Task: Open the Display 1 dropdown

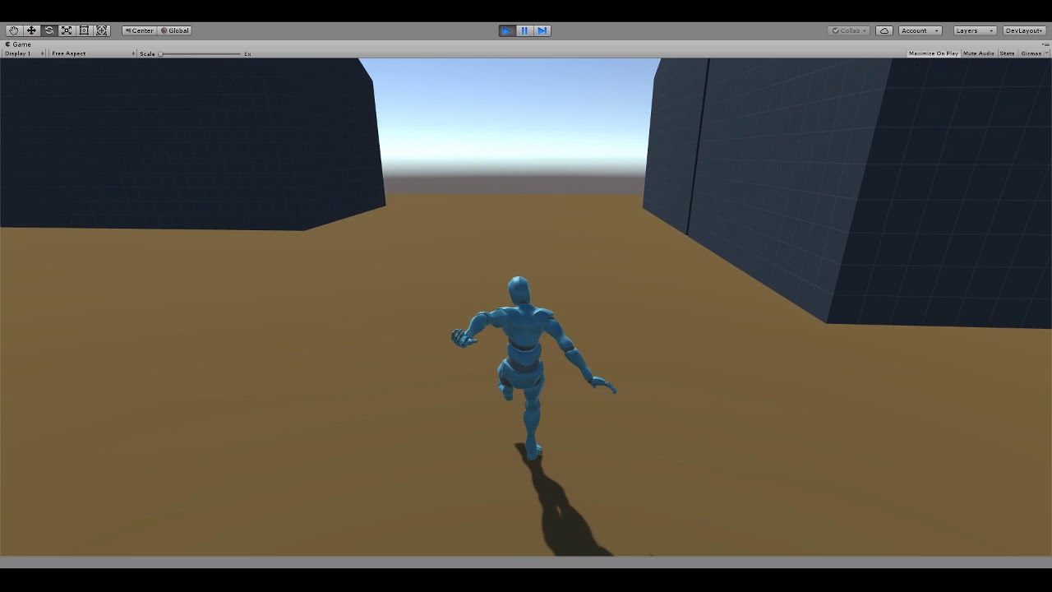Action: (x=23, y=53)
